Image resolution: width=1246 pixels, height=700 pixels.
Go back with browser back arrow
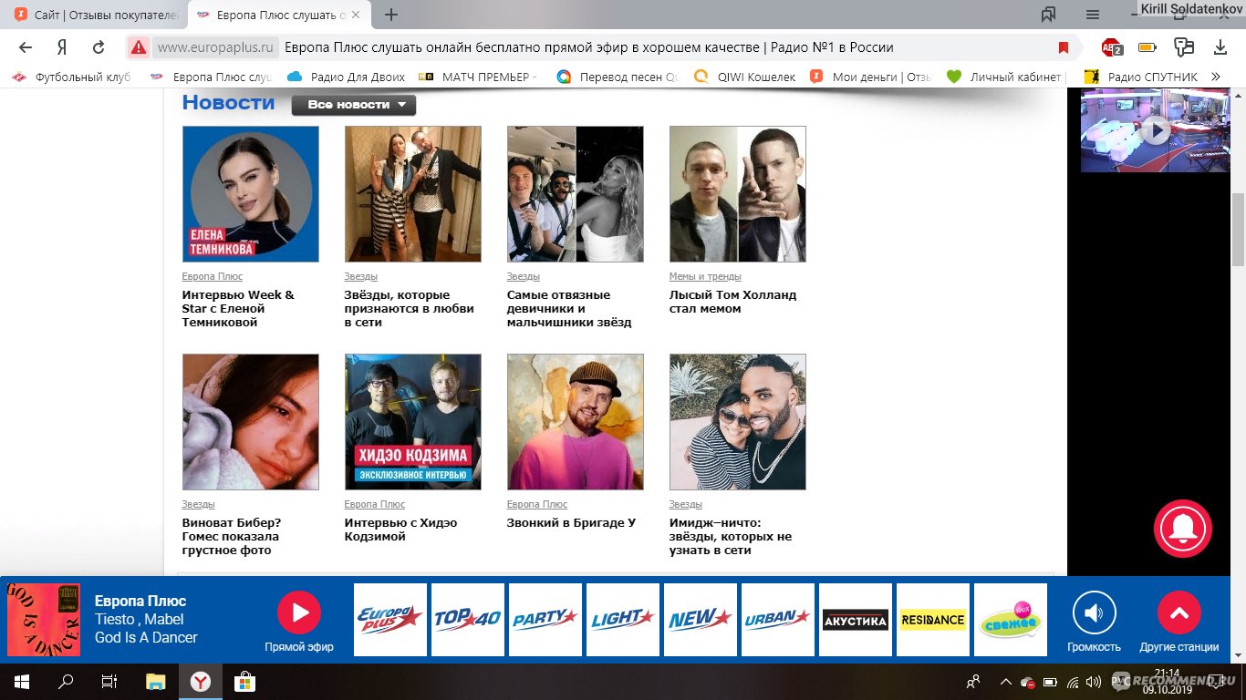26,47
